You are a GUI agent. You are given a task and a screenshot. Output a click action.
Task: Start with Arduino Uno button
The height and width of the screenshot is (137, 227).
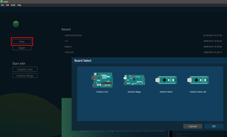tap(25, 69)
